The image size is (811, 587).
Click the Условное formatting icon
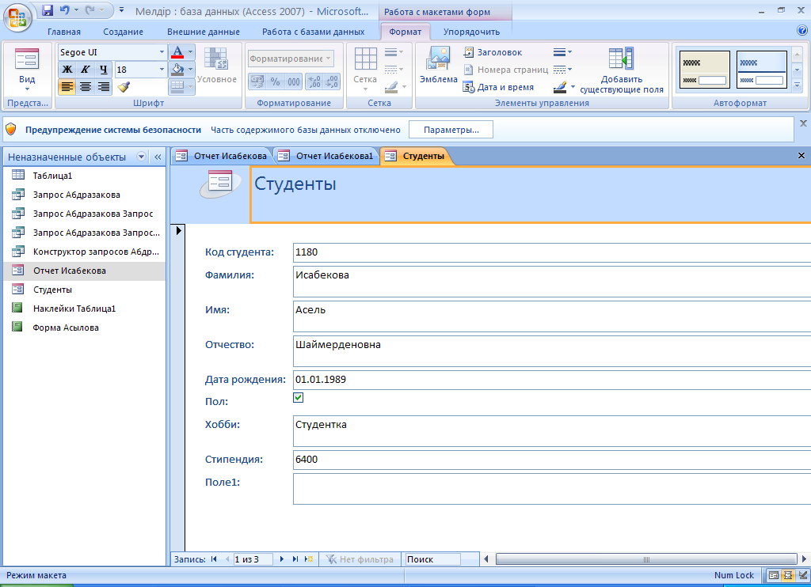(216, 66)
